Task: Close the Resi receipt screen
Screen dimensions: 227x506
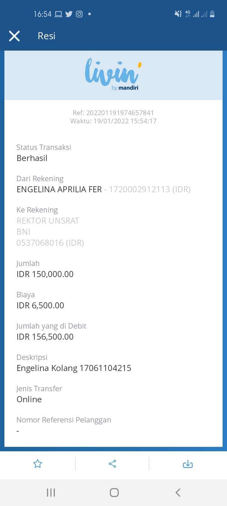Action: coord(15,36)
